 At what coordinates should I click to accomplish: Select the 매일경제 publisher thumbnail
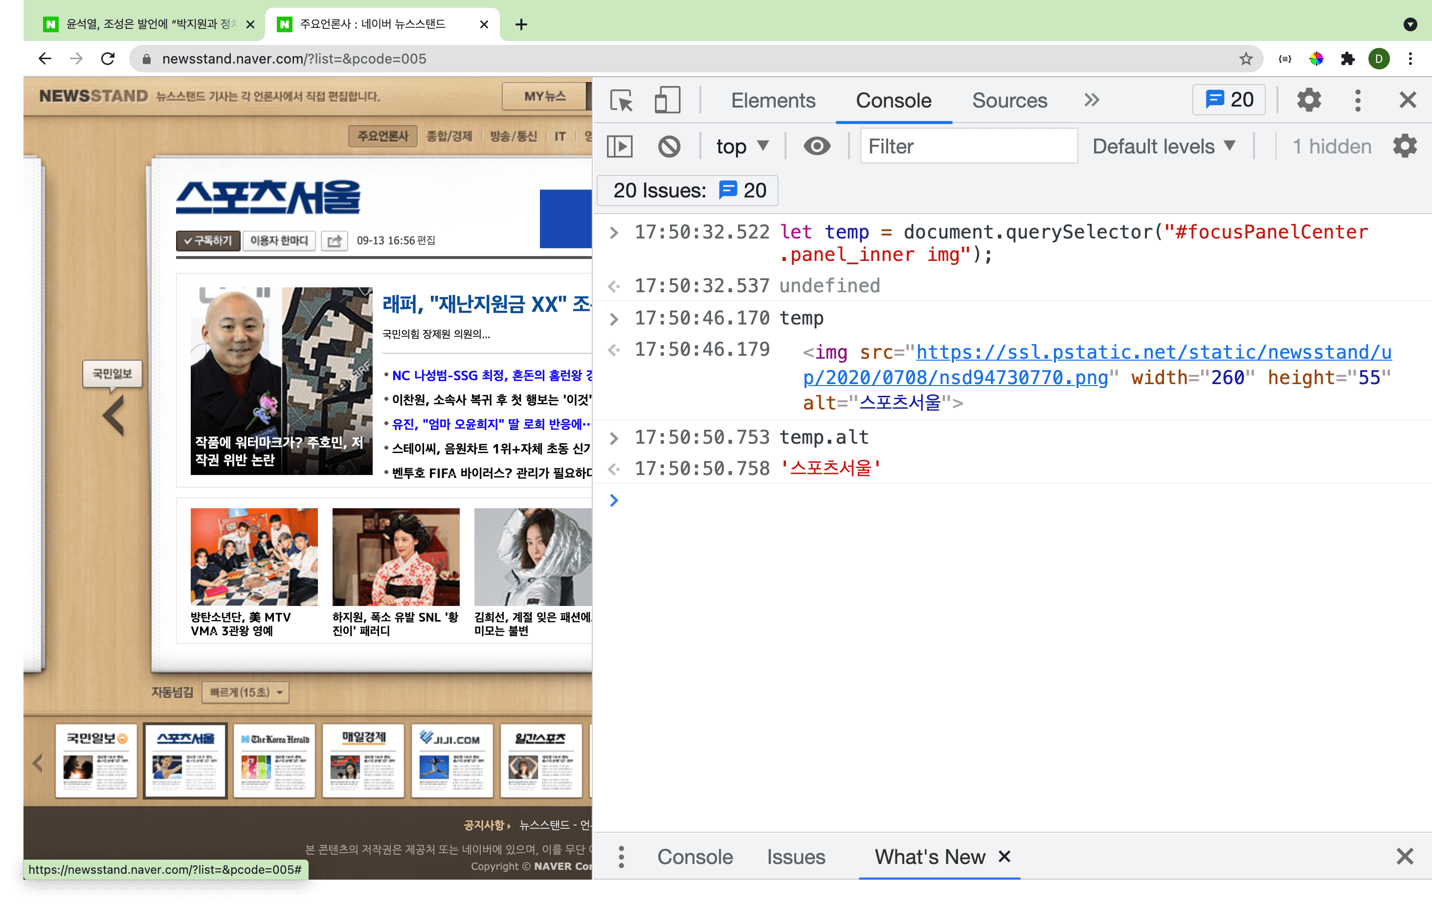[x=363, y=760]
